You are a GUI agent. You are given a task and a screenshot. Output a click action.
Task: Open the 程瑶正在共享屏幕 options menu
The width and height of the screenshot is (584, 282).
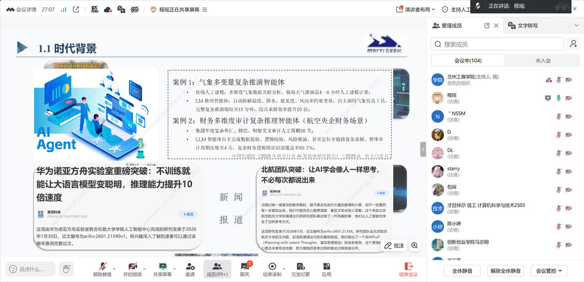[204, 10]
